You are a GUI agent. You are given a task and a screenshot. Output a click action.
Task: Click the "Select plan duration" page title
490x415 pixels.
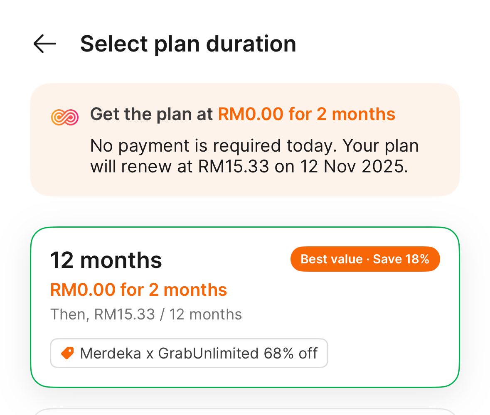click(188, 44)
